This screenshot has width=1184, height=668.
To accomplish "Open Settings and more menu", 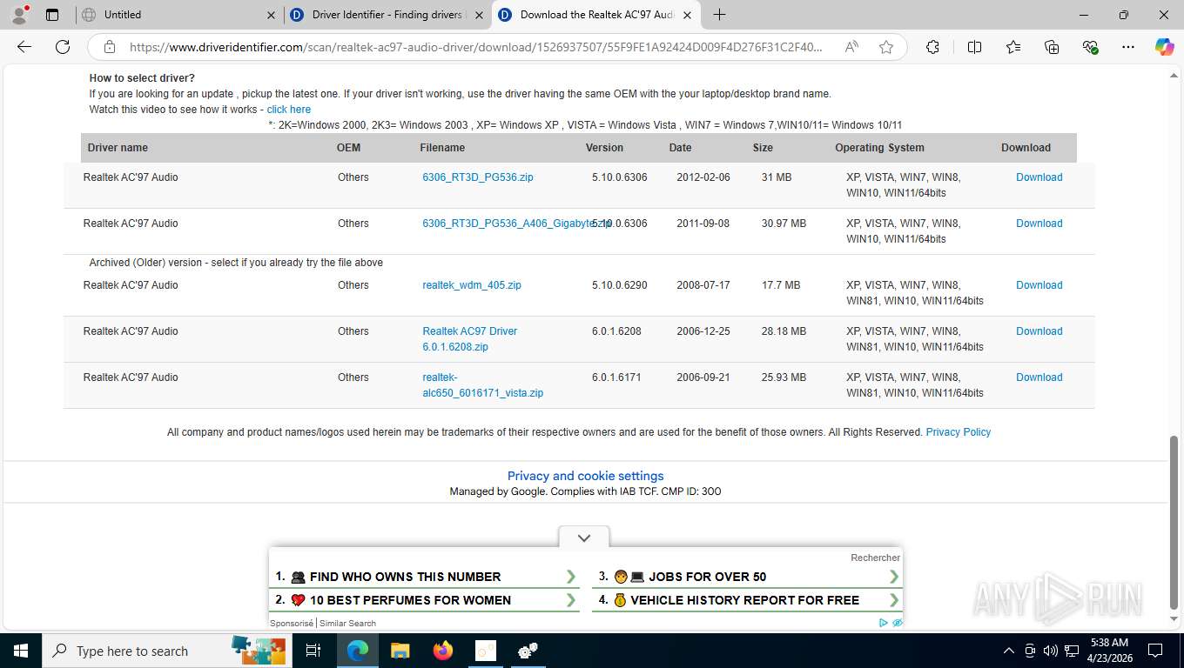I will click(1128, 47).
